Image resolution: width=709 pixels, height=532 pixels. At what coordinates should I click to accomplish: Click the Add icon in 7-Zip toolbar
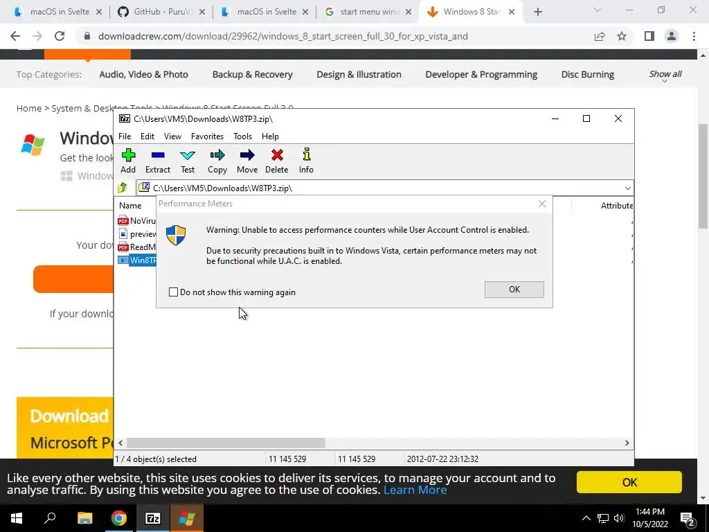128,161
